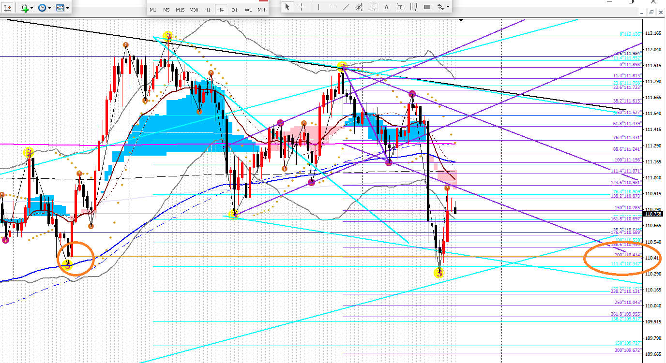
Task: Activate the crosshair tool
Action: (301, 7)
